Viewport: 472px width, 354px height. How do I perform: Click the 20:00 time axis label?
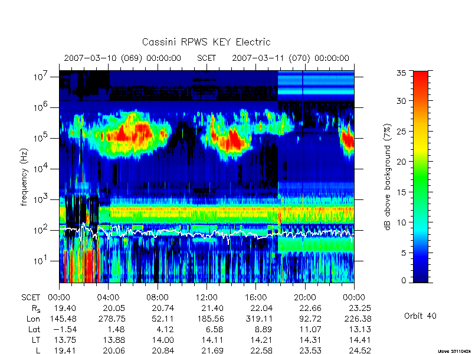(x=305, y=298)
